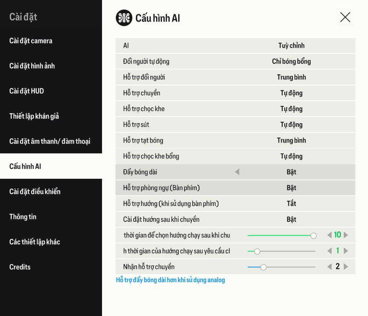368x316 pixels.
Task: Toggle Hỗ trợ hướng (khi sử dụng bàn phím)
Action: coord(291,203)
